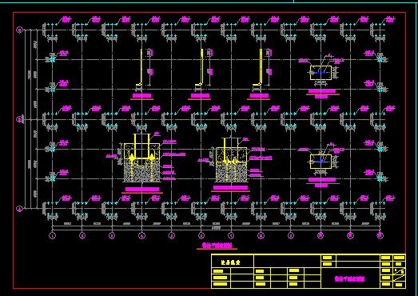Select the underlined magenta plan title below the grid
The height and width of the screenshot is (296, 418).
point(217,246)
